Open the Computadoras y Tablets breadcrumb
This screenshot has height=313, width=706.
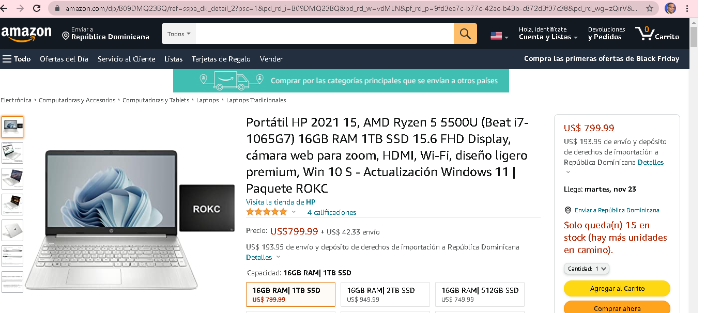(156, 100)
